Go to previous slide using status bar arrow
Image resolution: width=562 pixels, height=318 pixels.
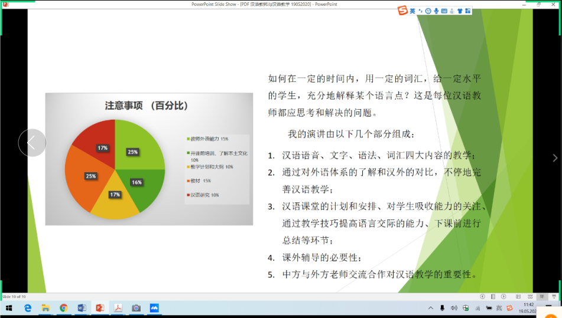point(483,296)
